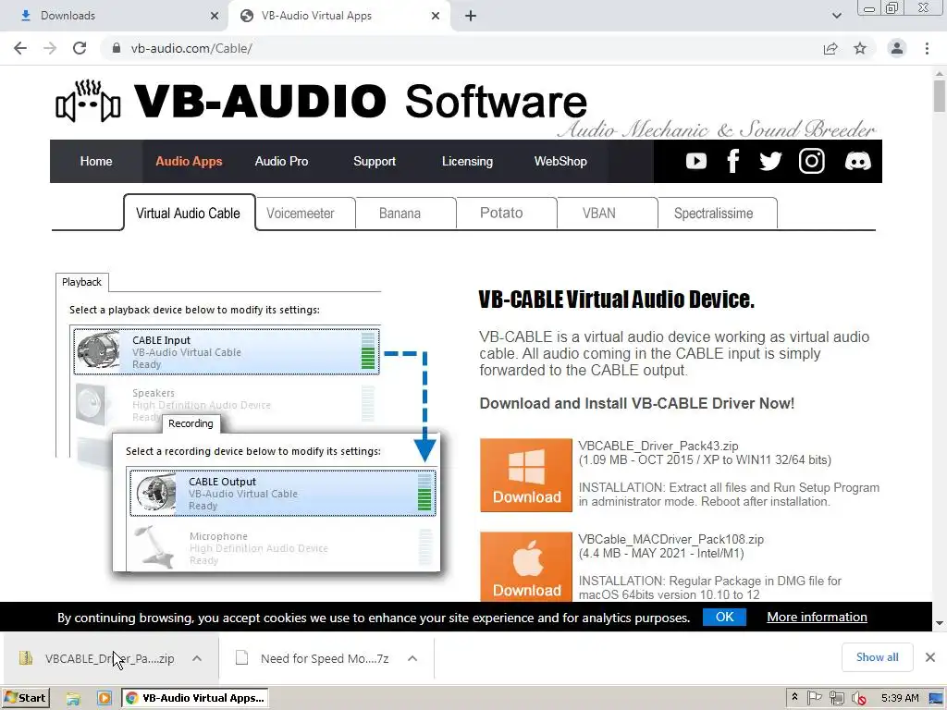
Task: Go forward in browser history
Action: pyautogui.click(x=50, y=48)
